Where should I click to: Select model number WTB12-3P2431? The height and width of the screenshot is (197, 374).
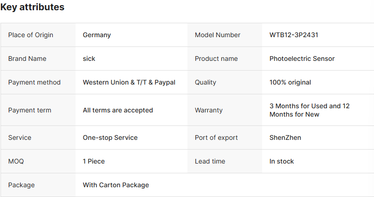coord(294,35)
